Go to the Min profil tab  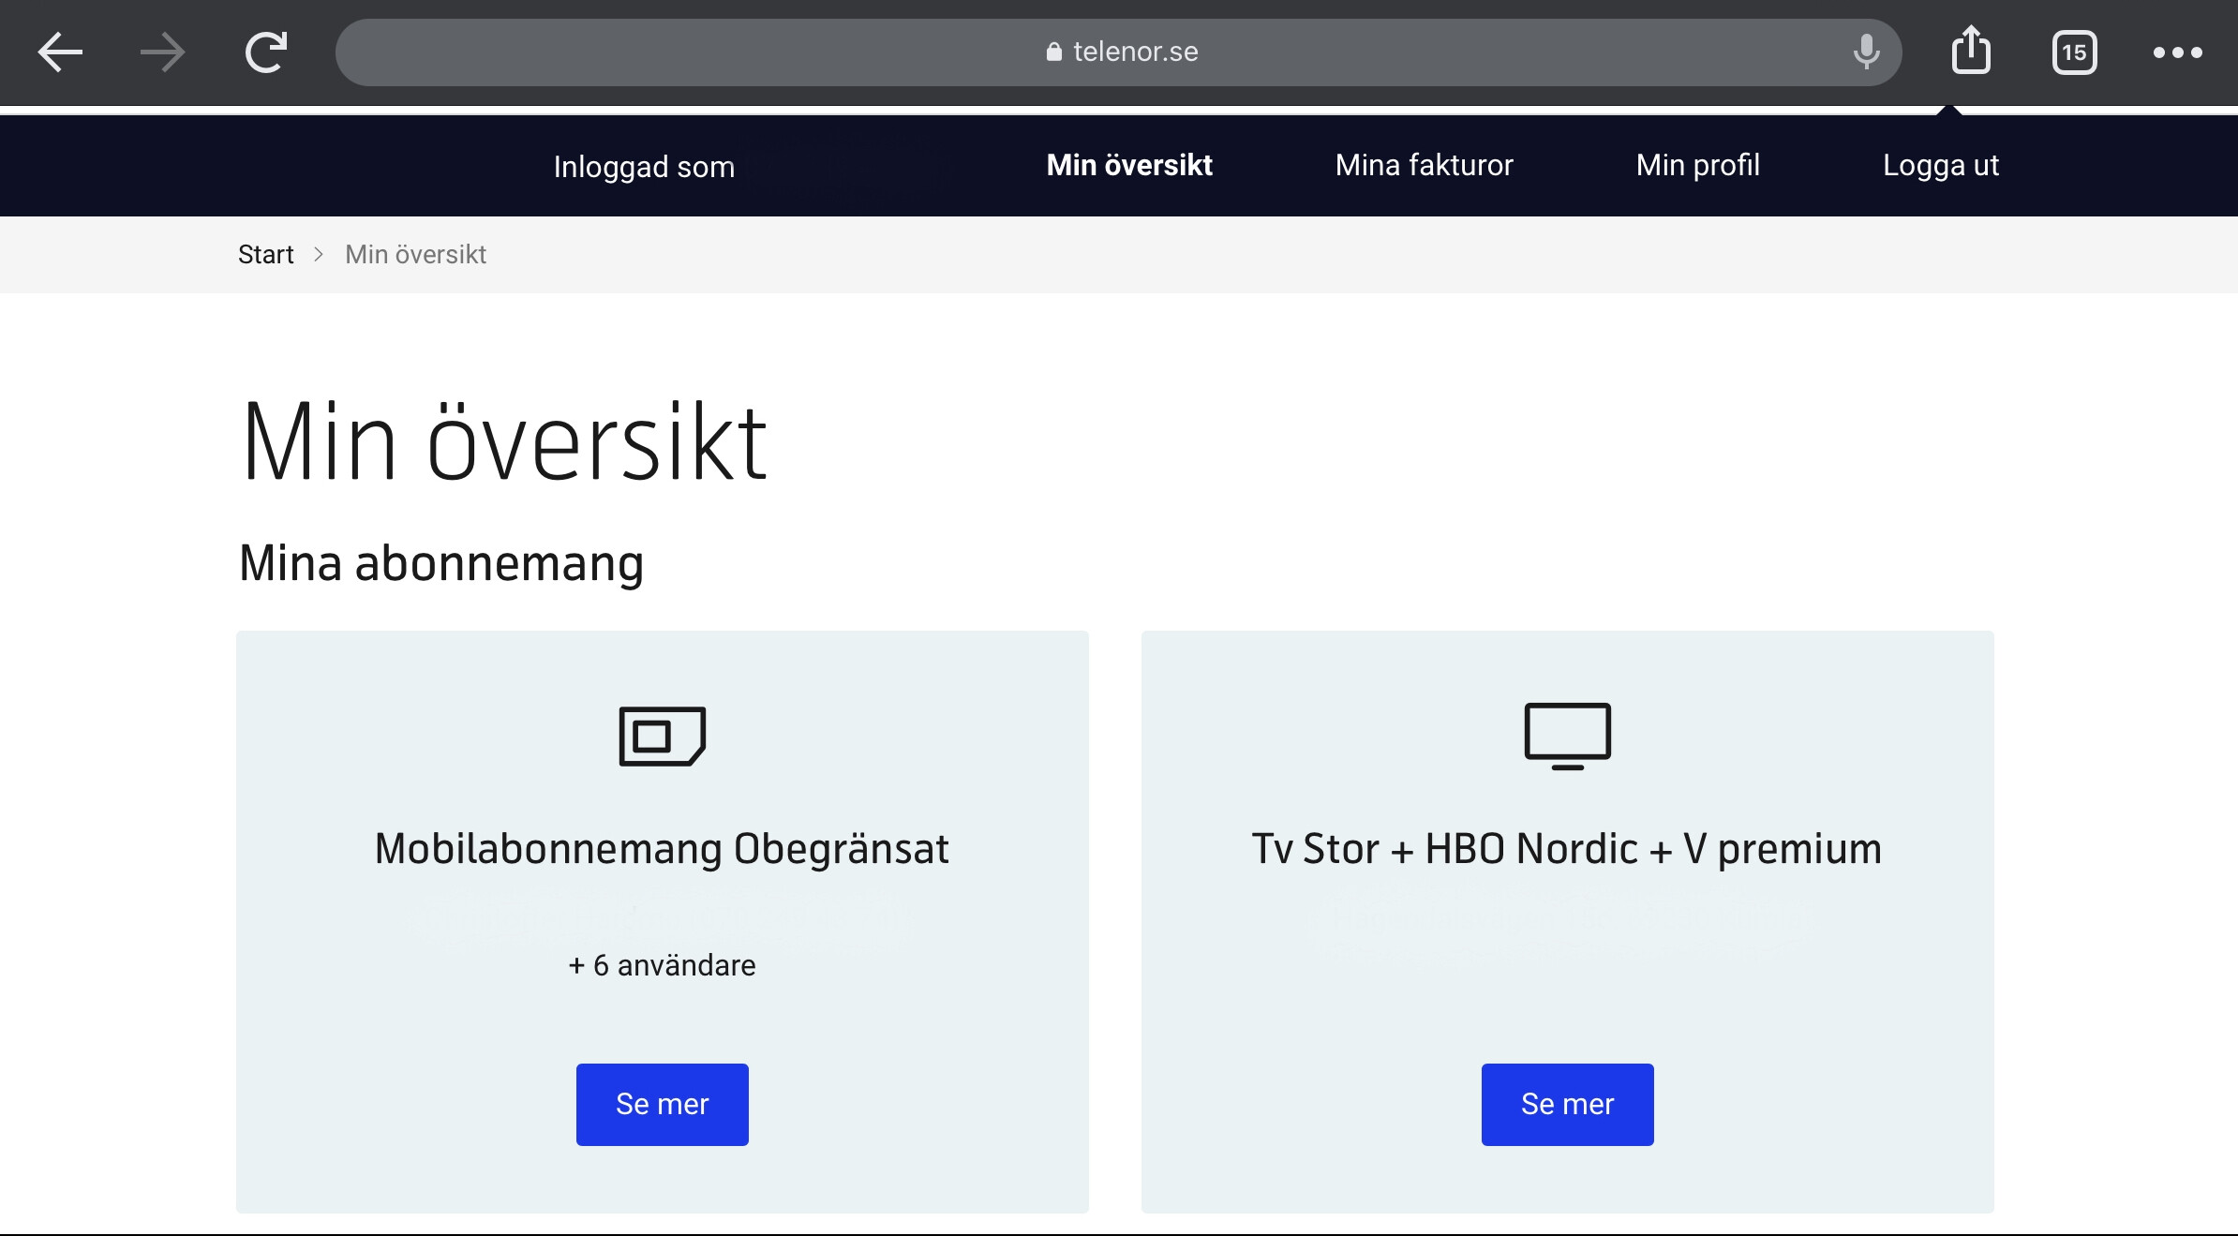pos(1697,165)
